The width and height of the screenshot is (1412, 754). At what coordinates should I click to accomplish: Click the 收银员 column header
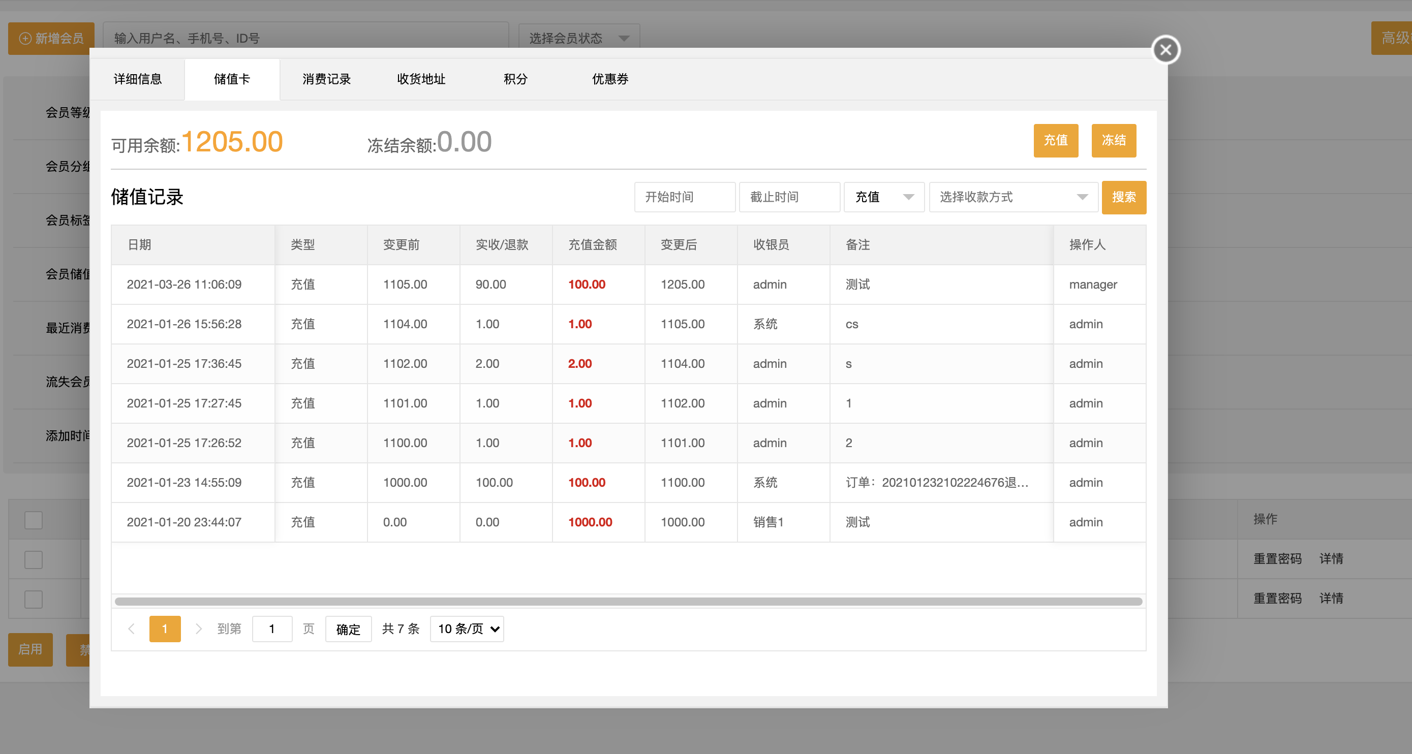click(784, 245)
